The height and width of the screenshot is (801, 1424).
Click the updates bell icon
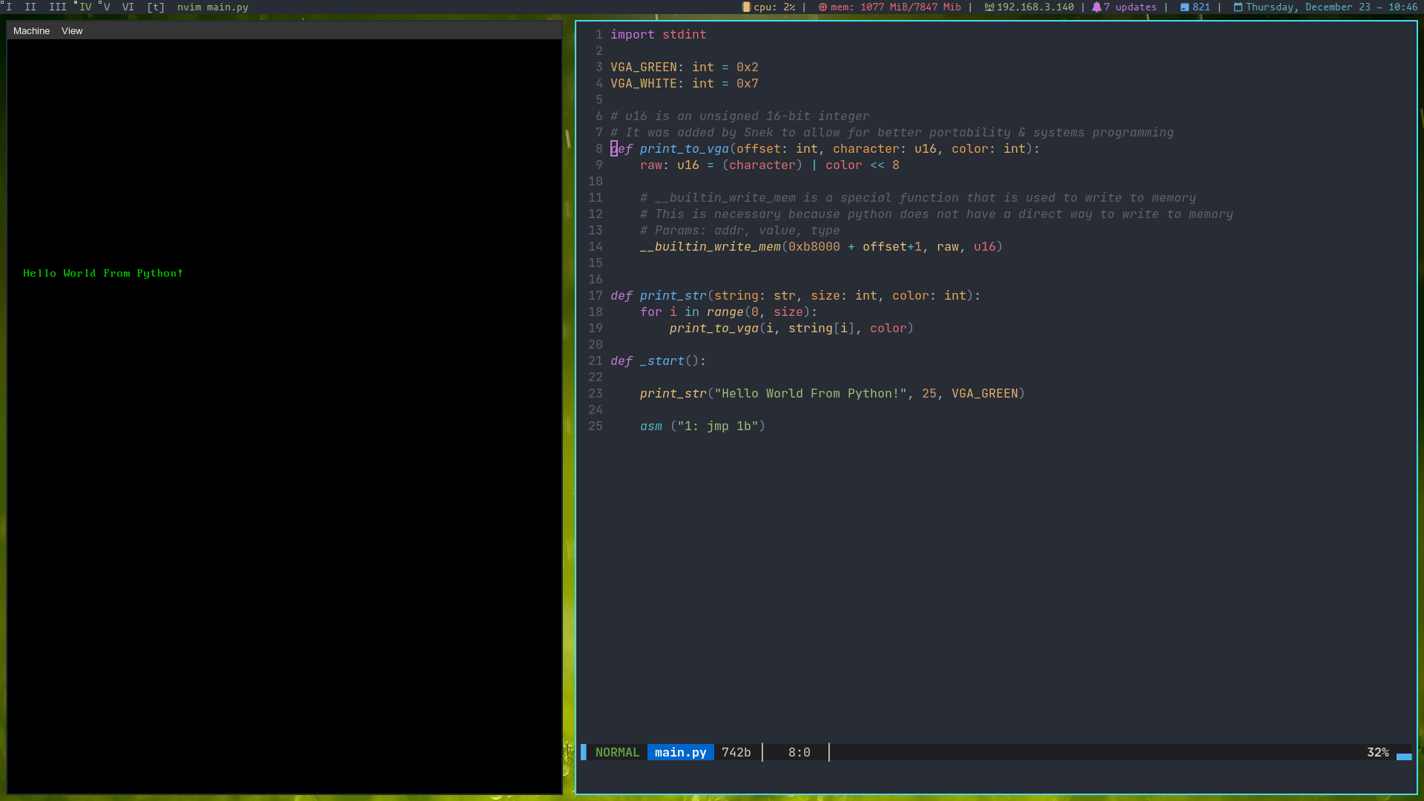(1096, 7)
